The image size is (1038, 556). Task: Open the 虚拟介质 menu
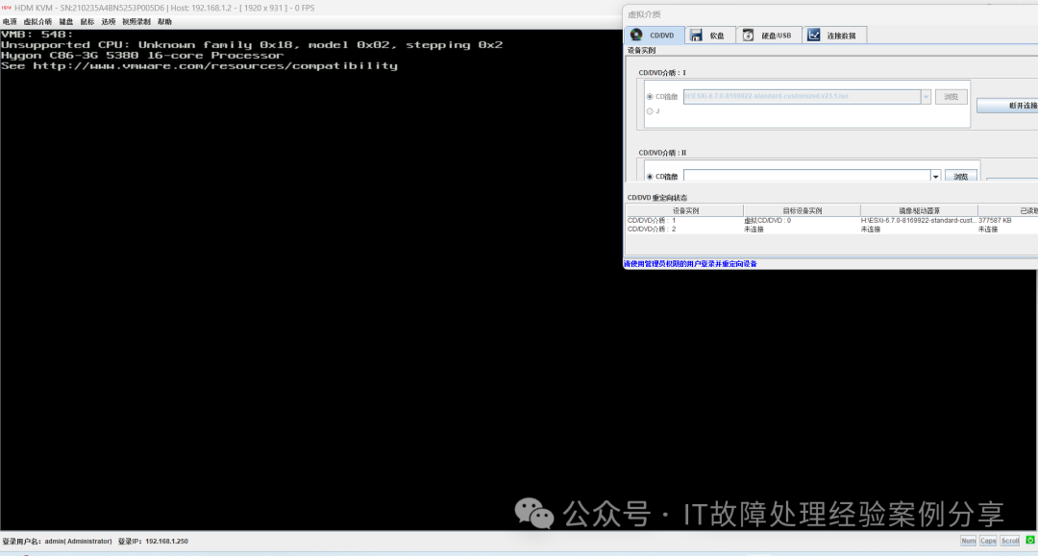tap(37, 22)
